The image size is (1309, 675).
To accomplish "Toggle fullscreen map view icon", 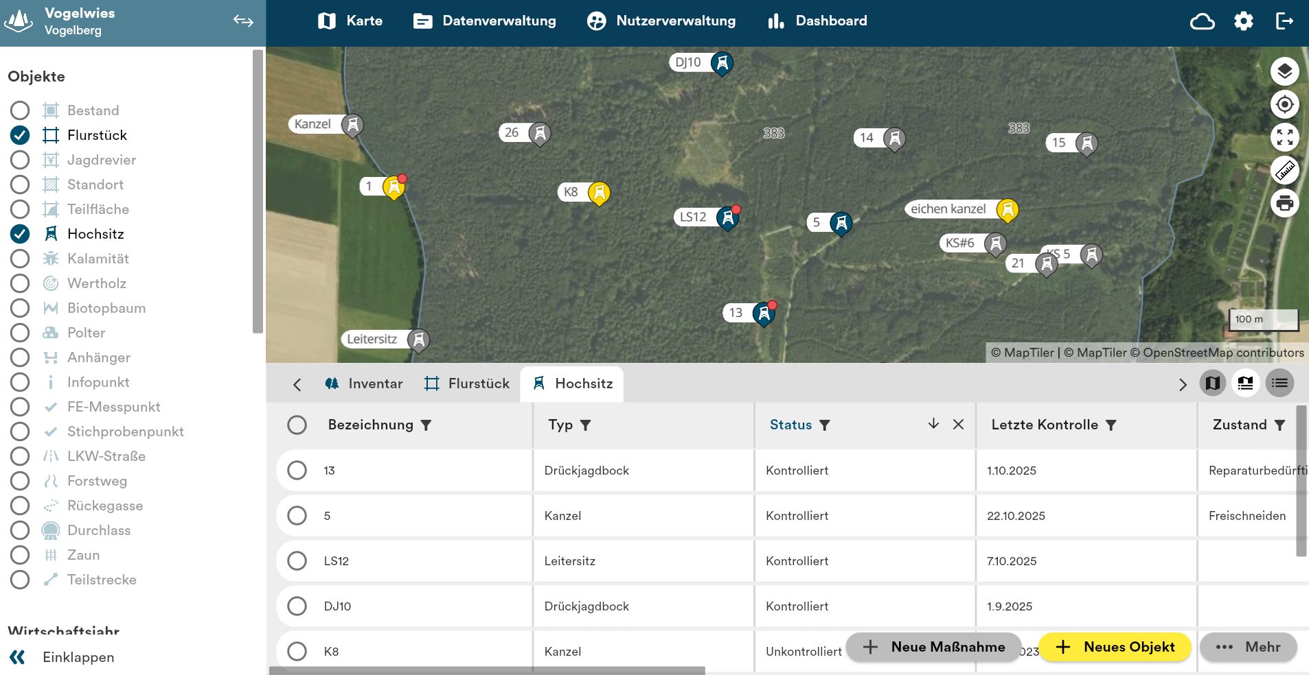I will click(x=1284, y=137).
